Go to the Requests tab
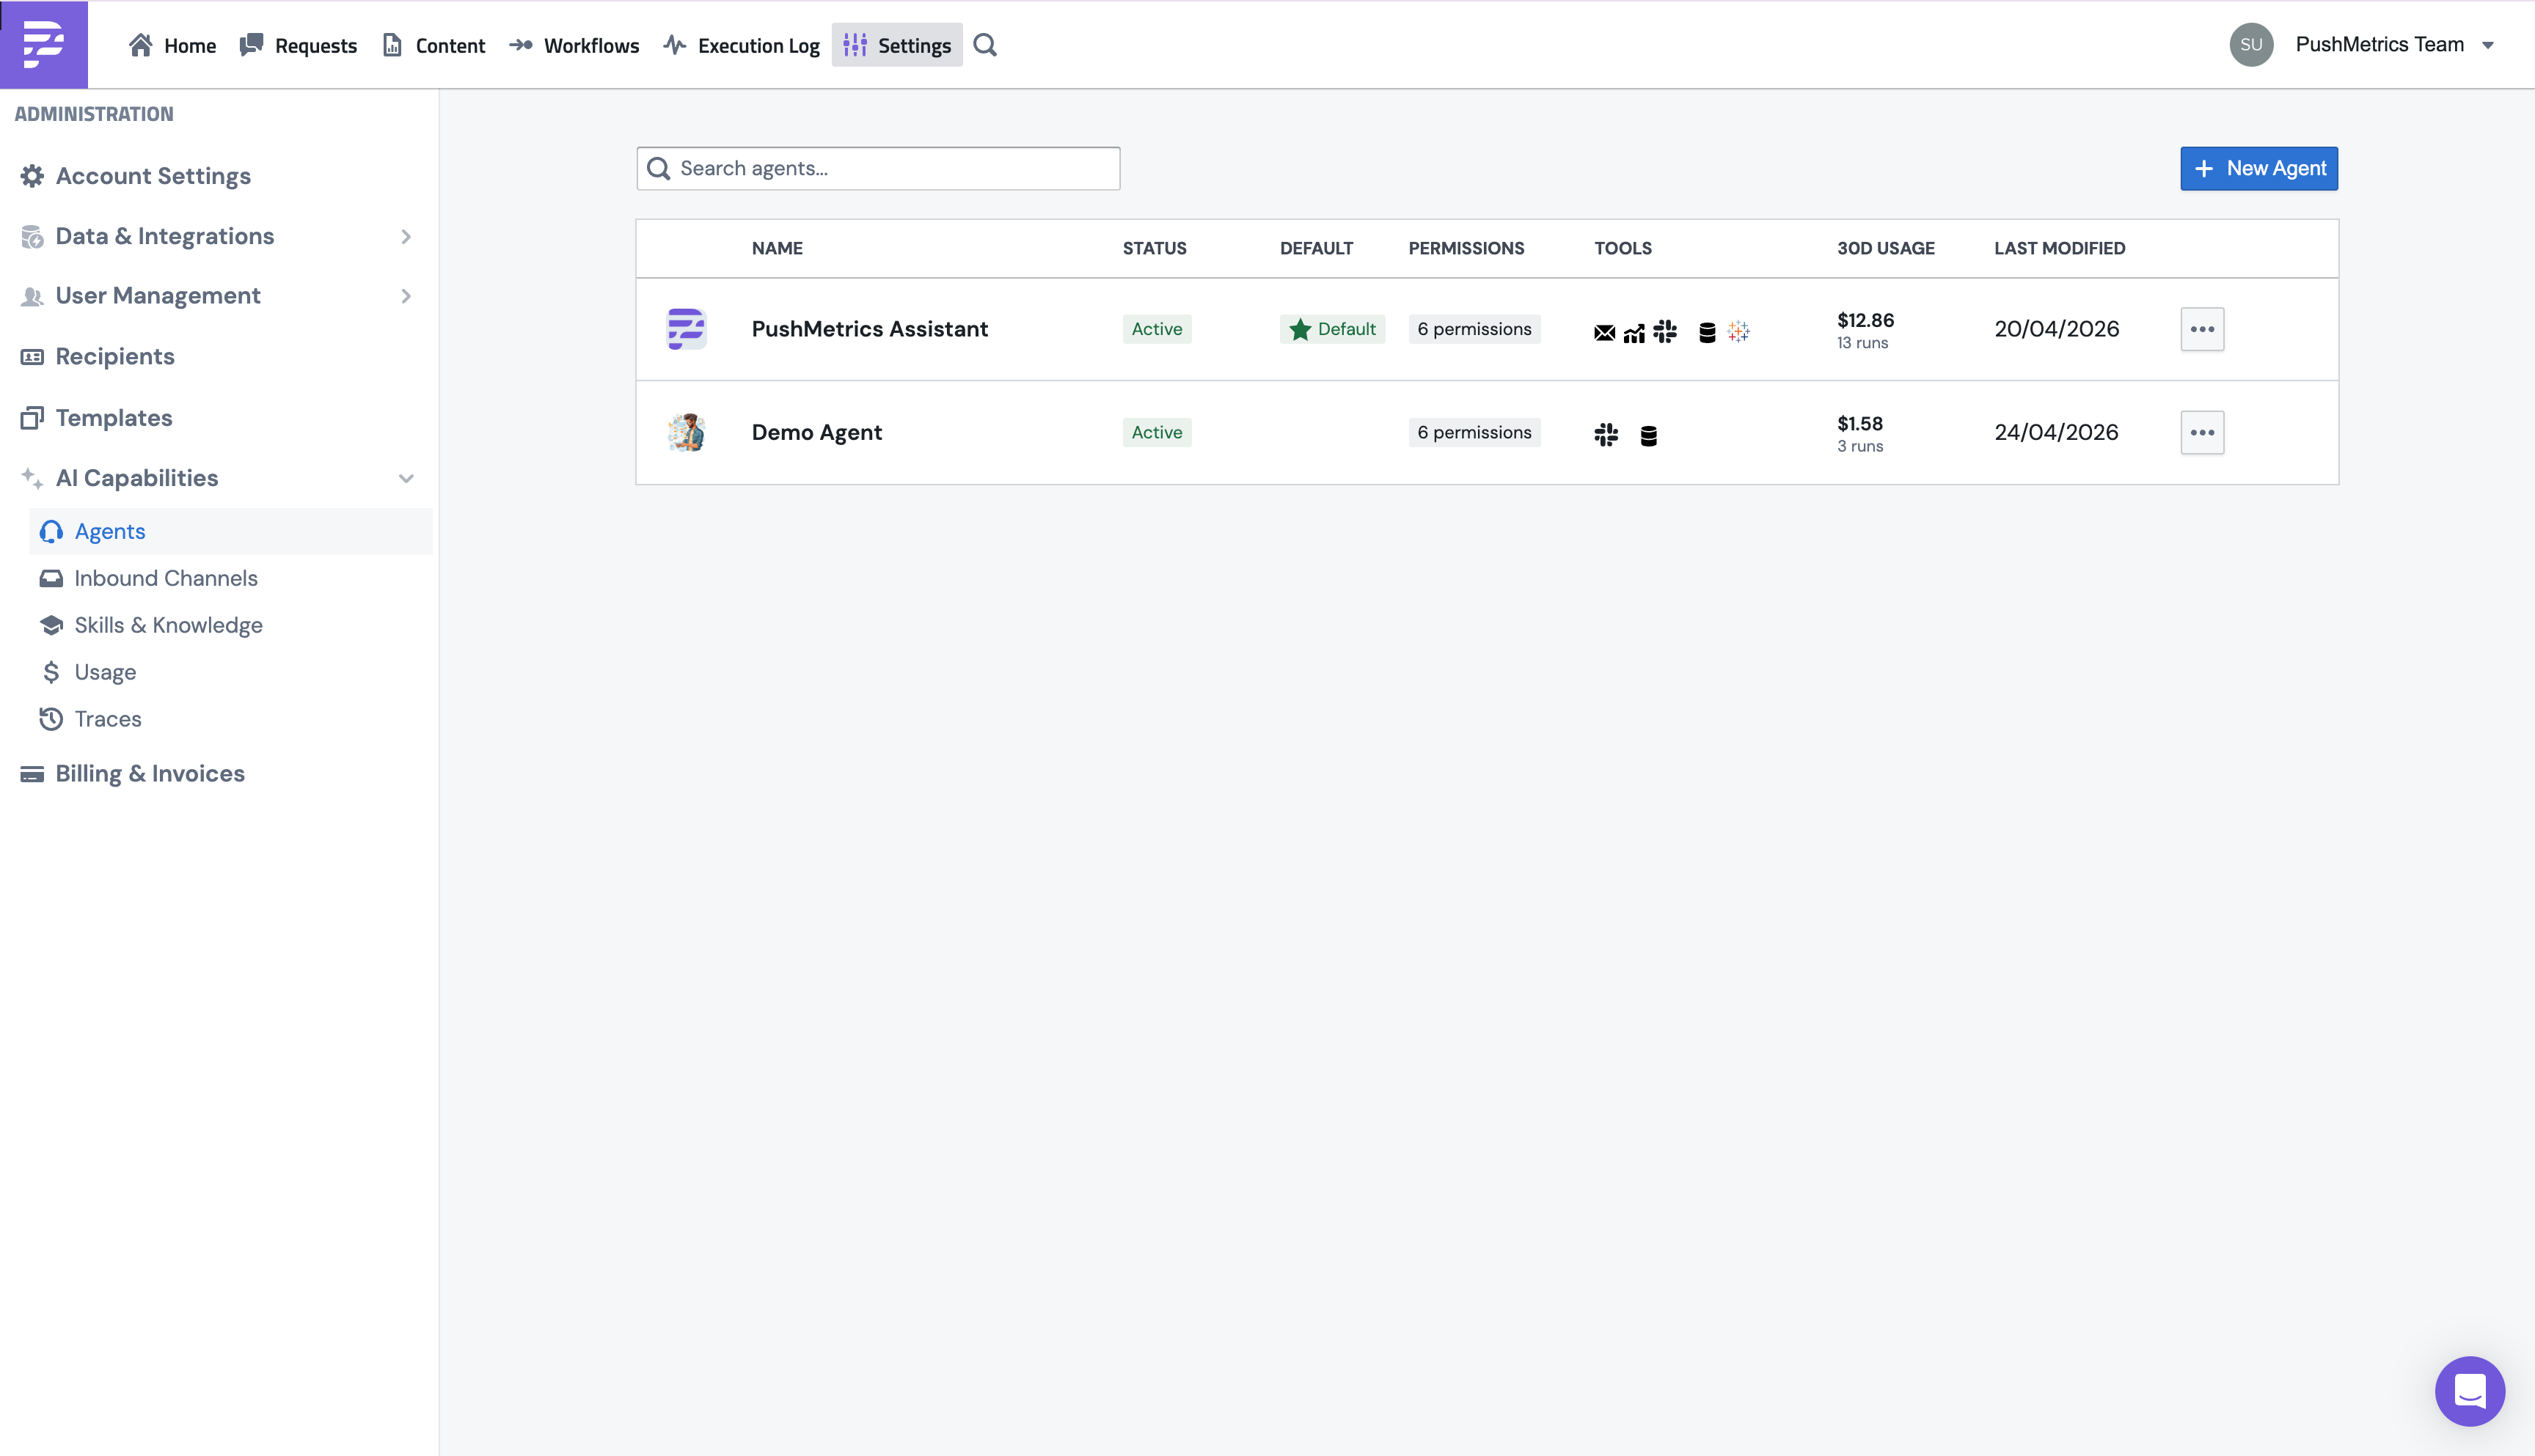 tap(299, 45)
